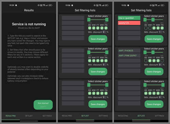Focus Min. discount field showing 1, Usp-s section

click(x=160, y=32)
